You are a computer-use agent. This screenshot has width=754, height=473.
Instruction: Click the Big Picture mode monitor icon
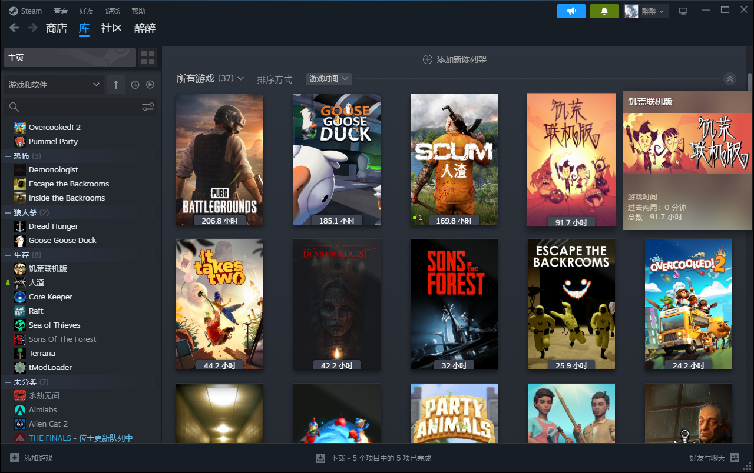tap(683, 11)
